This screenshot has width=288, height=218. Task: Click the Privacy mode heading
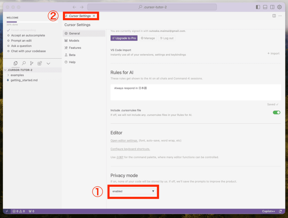pyautogui.click(x=124, y=175)
